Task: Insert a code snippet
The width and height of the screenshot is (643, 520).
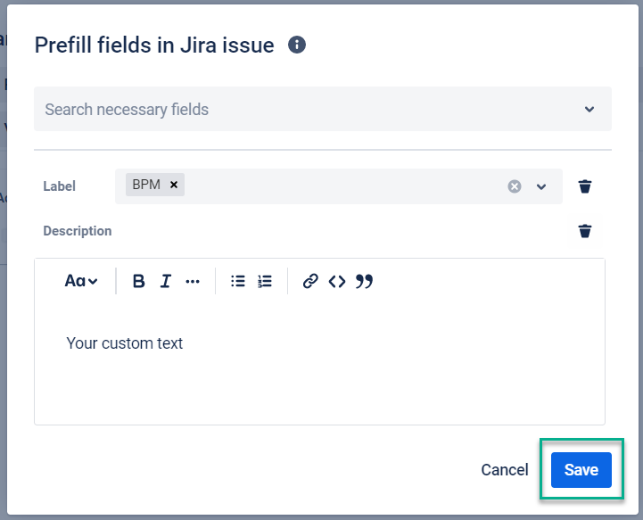Action: pos(337,282)
